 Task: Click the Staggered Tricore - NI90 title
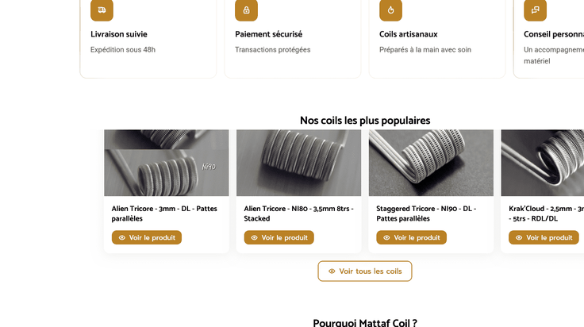[x=426, y=214]
